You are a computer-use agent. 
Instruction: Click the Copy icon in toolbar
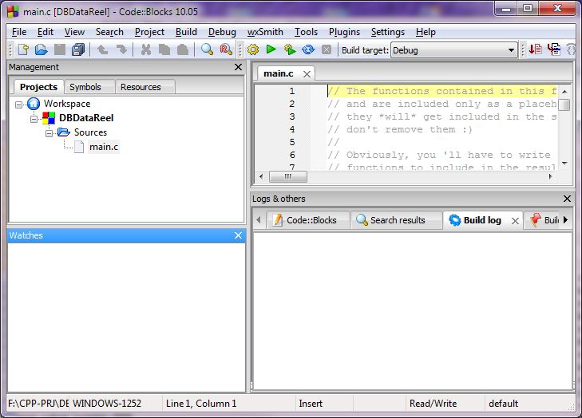tap(164, 49)
